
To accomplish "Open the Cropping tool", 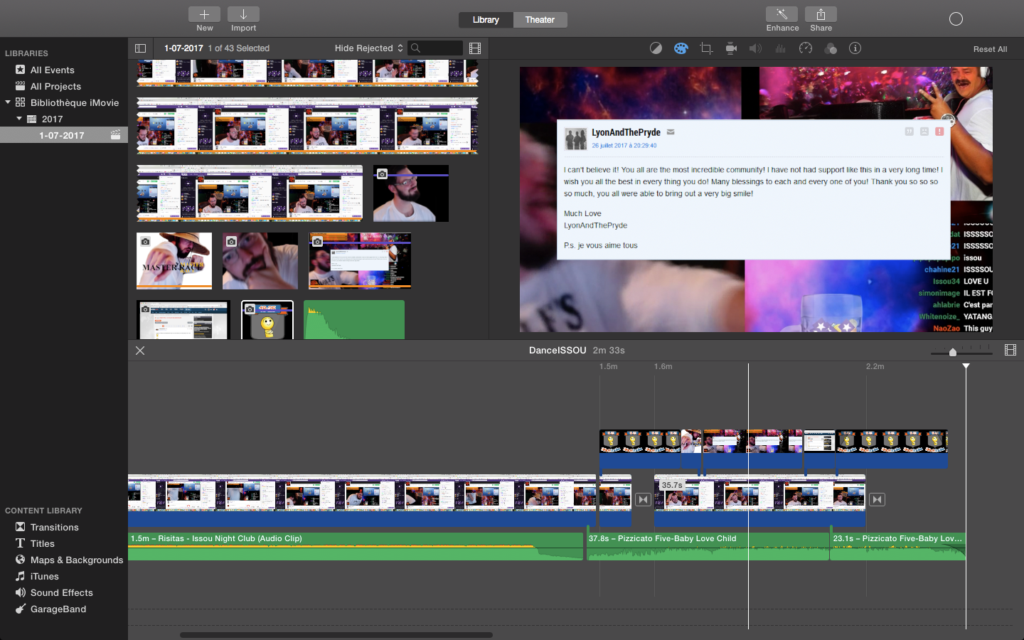I will pyautogui.click(x=706, y=48).
